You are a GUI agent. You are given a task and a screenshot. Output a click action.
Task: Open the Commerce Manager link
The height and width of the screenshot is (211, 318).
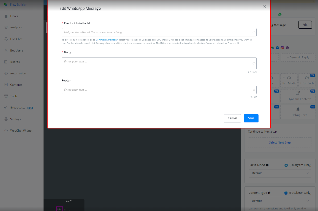point(106,40)
